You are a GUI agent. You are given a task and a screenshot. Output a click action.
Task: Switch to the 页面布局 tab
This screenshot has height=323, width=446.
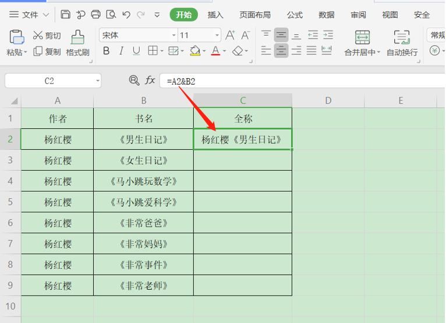(x=255, y=15)
